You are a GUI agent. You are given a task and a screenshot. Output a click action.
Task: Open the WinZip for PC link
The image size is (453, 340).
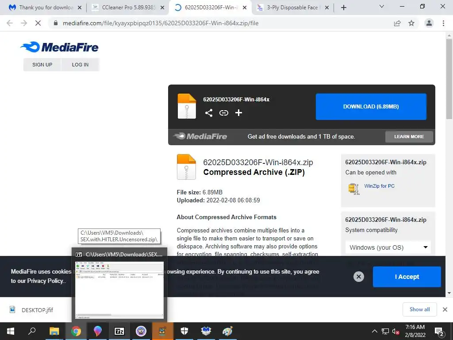pos(379,186)
